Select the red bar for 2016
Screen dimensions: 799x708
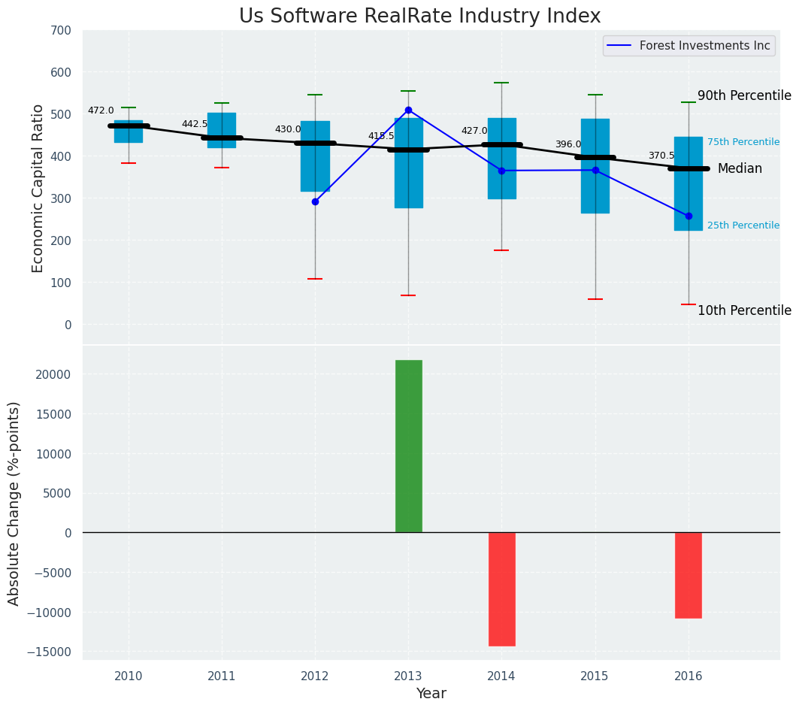tap(689, 575)
